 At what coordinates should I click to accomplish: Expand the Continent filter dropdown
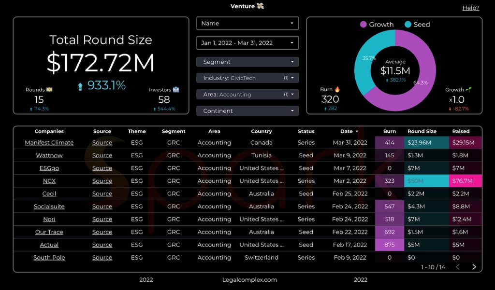point(247,110)
